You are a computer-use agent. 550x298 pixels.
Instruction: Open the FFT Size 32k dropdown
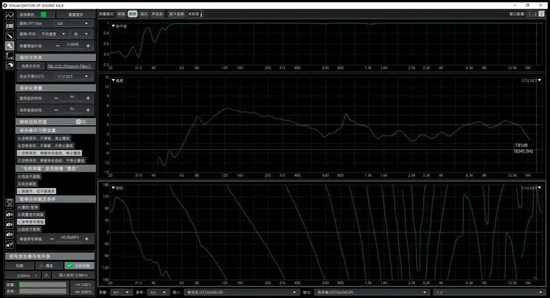click(73, 23)
